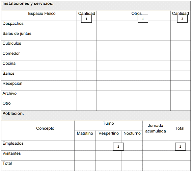This screenshot has width=192, height=172.
Task: Select the box 2 in Empleados Vespertino
Action: (118, 147)
